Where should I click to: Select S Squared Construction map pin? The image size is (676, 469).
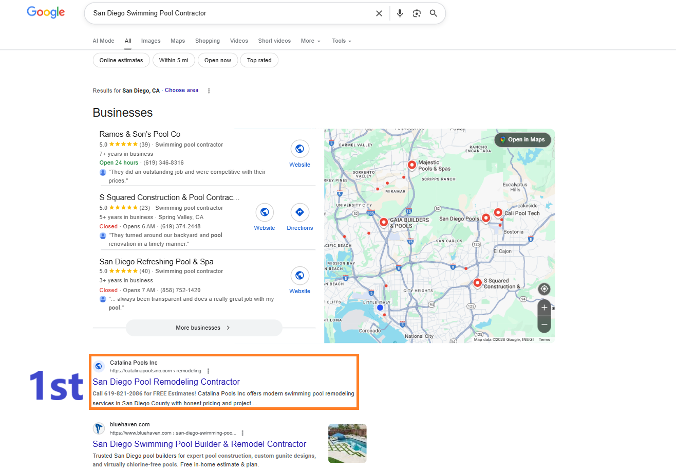click(x=477, y=283)
